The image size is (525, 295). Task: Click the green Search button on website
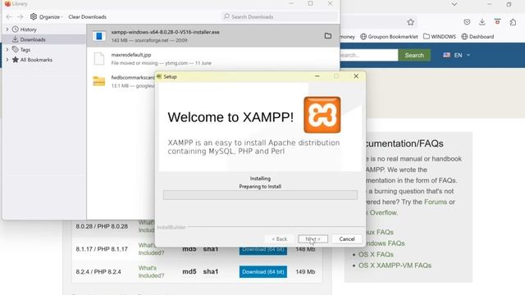[x=414, y=55]
